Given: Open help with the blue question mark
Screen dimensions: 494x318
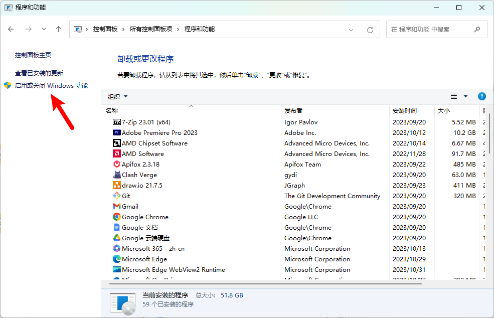Looking at the screenshot, I should (x=482, y=96).
